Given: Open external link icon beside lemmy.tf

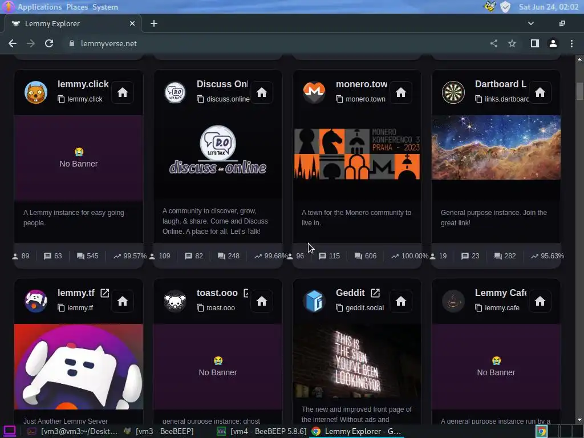Looking at the screenshot, I should point(105,293).
